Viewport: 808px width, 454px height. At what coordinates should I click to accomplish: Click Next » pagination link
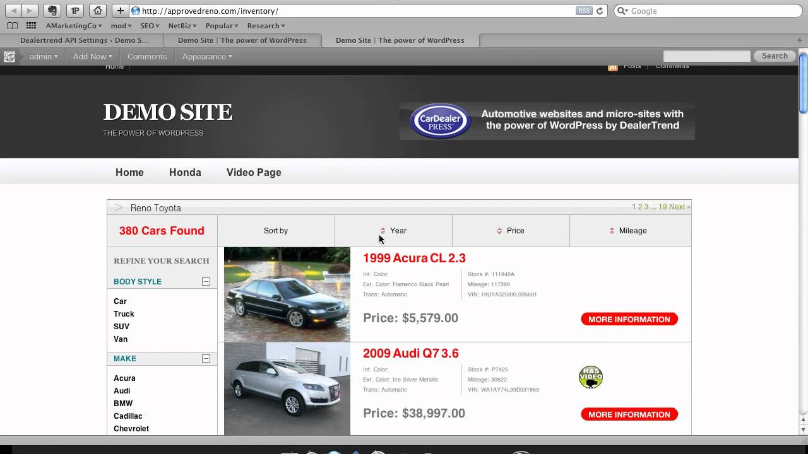pos(680,207)
